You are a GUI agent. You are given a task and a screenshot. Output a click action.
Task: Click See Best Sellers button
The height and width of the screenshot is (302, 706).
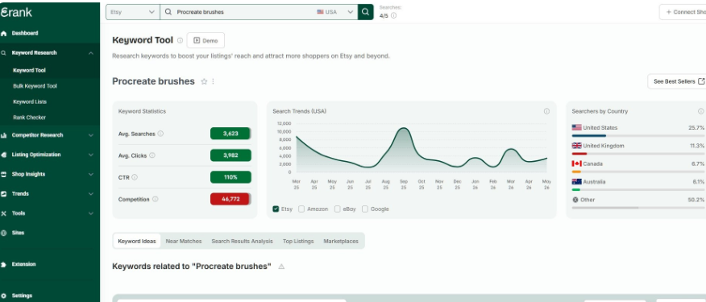coord(677,81)
